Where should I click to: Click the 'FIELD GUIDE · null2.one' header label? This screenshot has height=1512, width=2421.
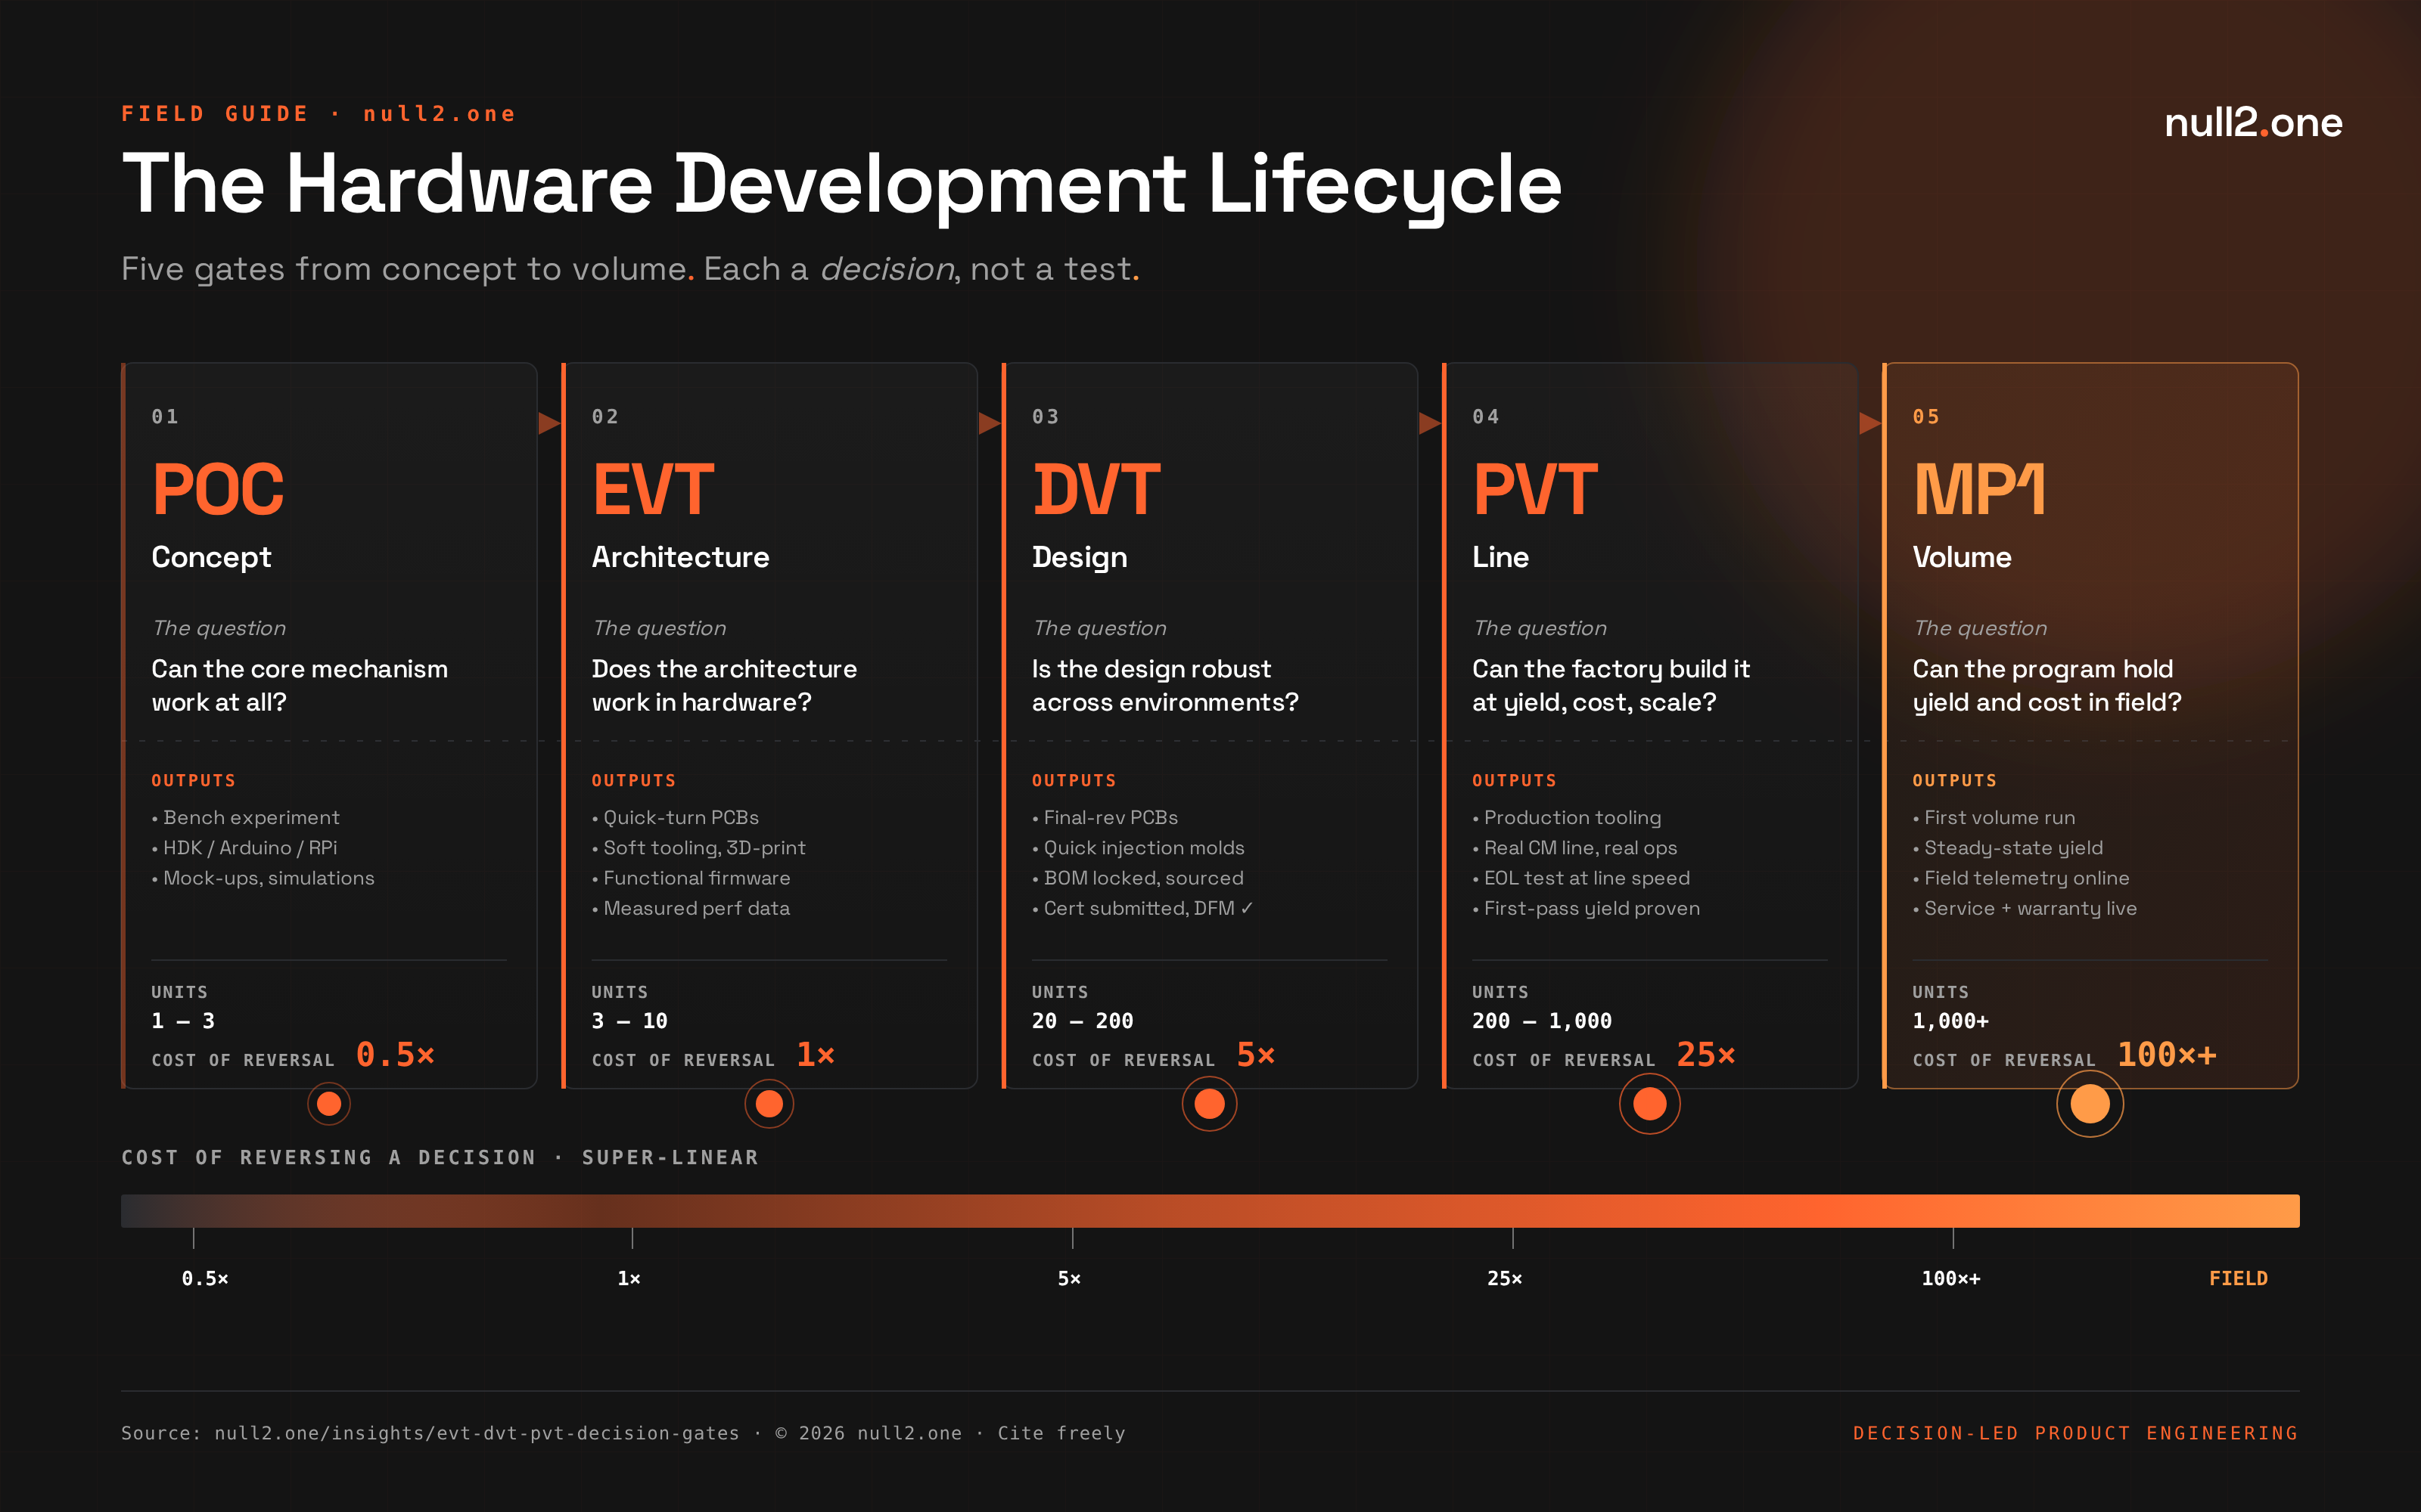point(319,114)
